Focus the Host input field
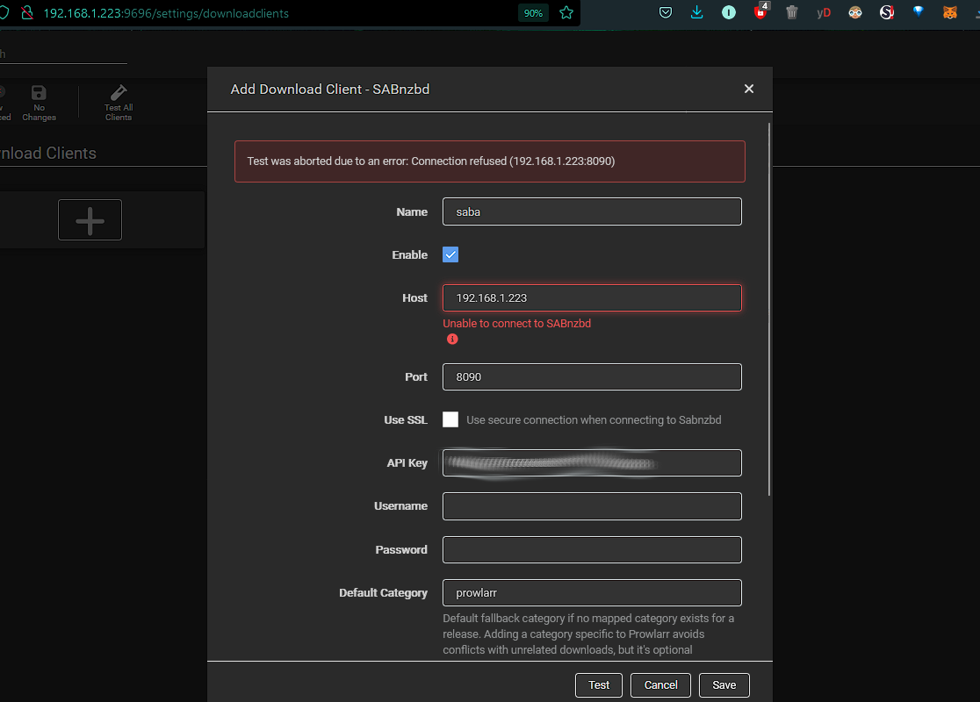The image size is (980, 702). point(592,298)
